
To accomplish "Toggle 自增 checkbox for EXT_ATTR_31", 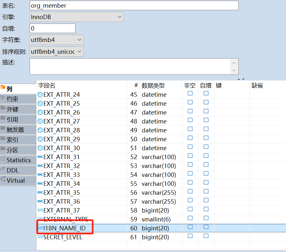I will click(206, 156).
